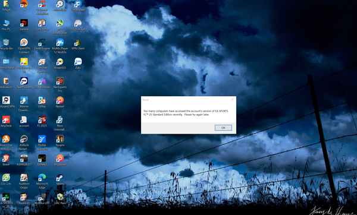Select the Steam desktop shortcut
Image resolution: width=357 pixels, height=215 pixels.
pyautogui.click(x=60, y=179)
